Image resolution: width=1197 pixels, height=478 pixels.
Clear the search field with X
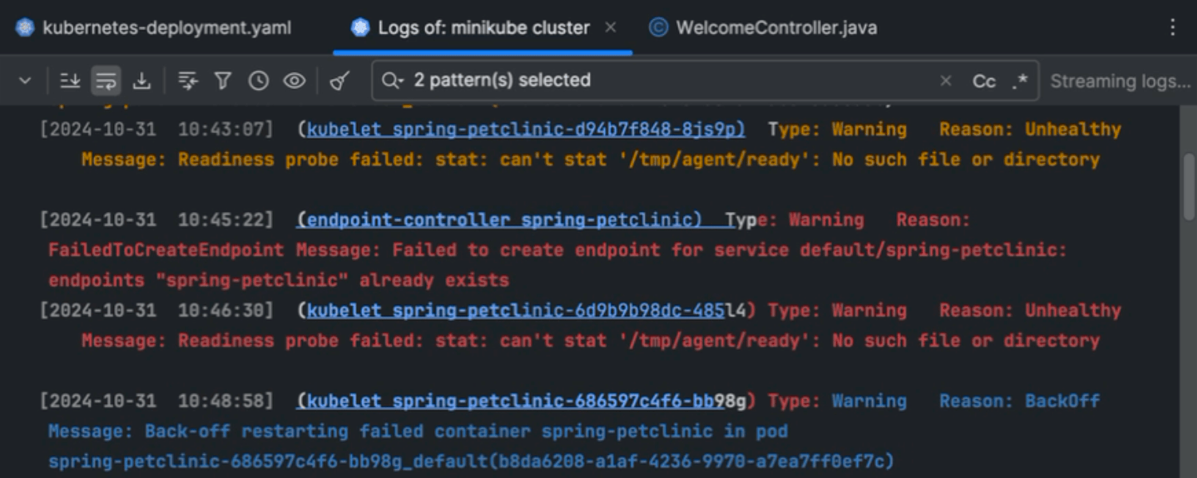point(946,80)
